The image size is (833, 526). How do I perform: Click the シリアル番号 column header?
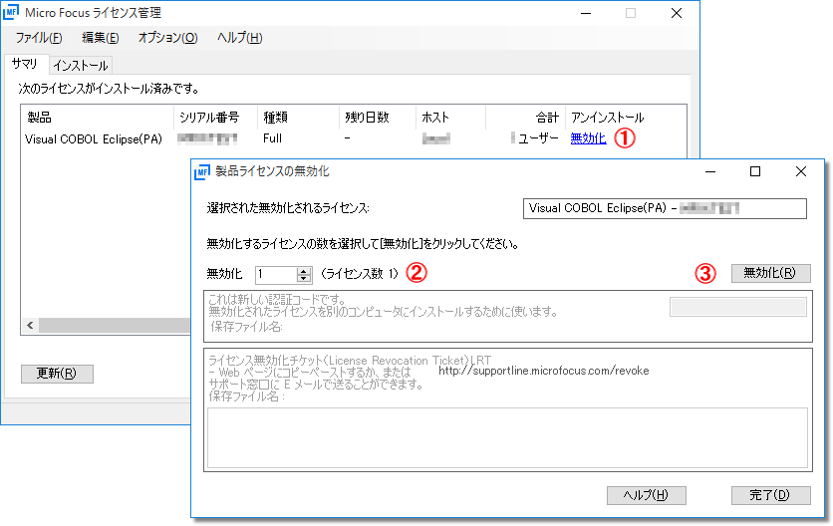pos(215,118)
